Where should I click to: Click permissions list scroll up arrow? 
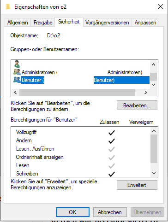click(154, 131)
